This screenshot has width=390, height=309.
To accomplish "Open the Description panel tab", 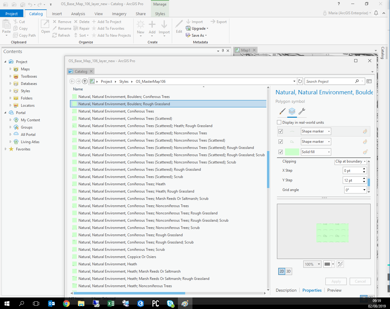I will [x=286, y=290].
